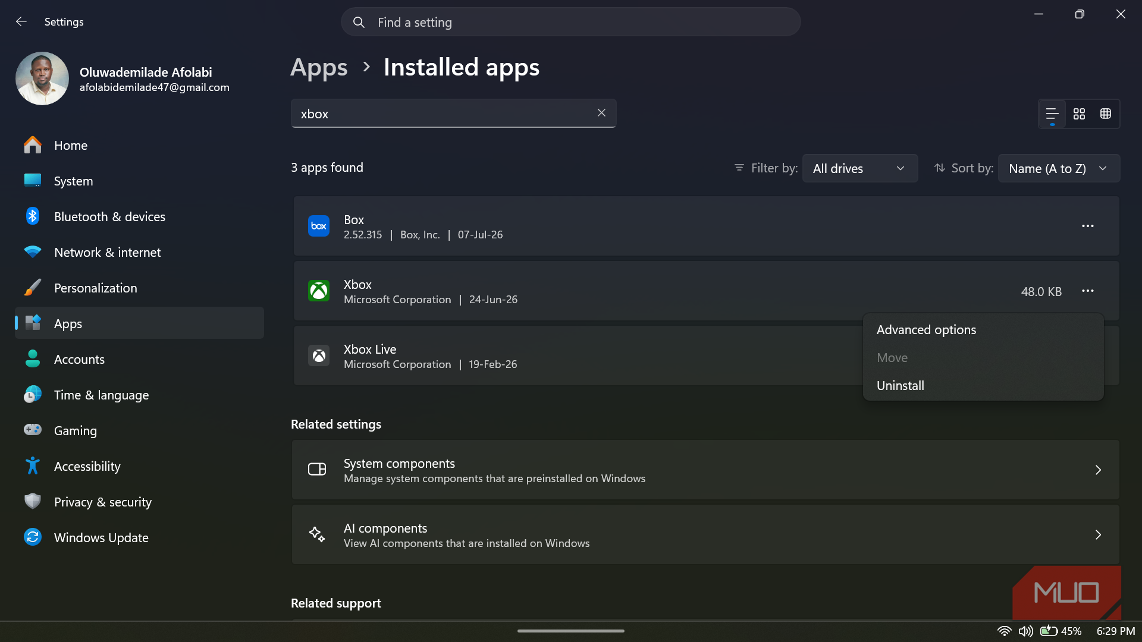Click the Accounts person icon
The width and height of the screenshot is (1142, 642).
33,358
